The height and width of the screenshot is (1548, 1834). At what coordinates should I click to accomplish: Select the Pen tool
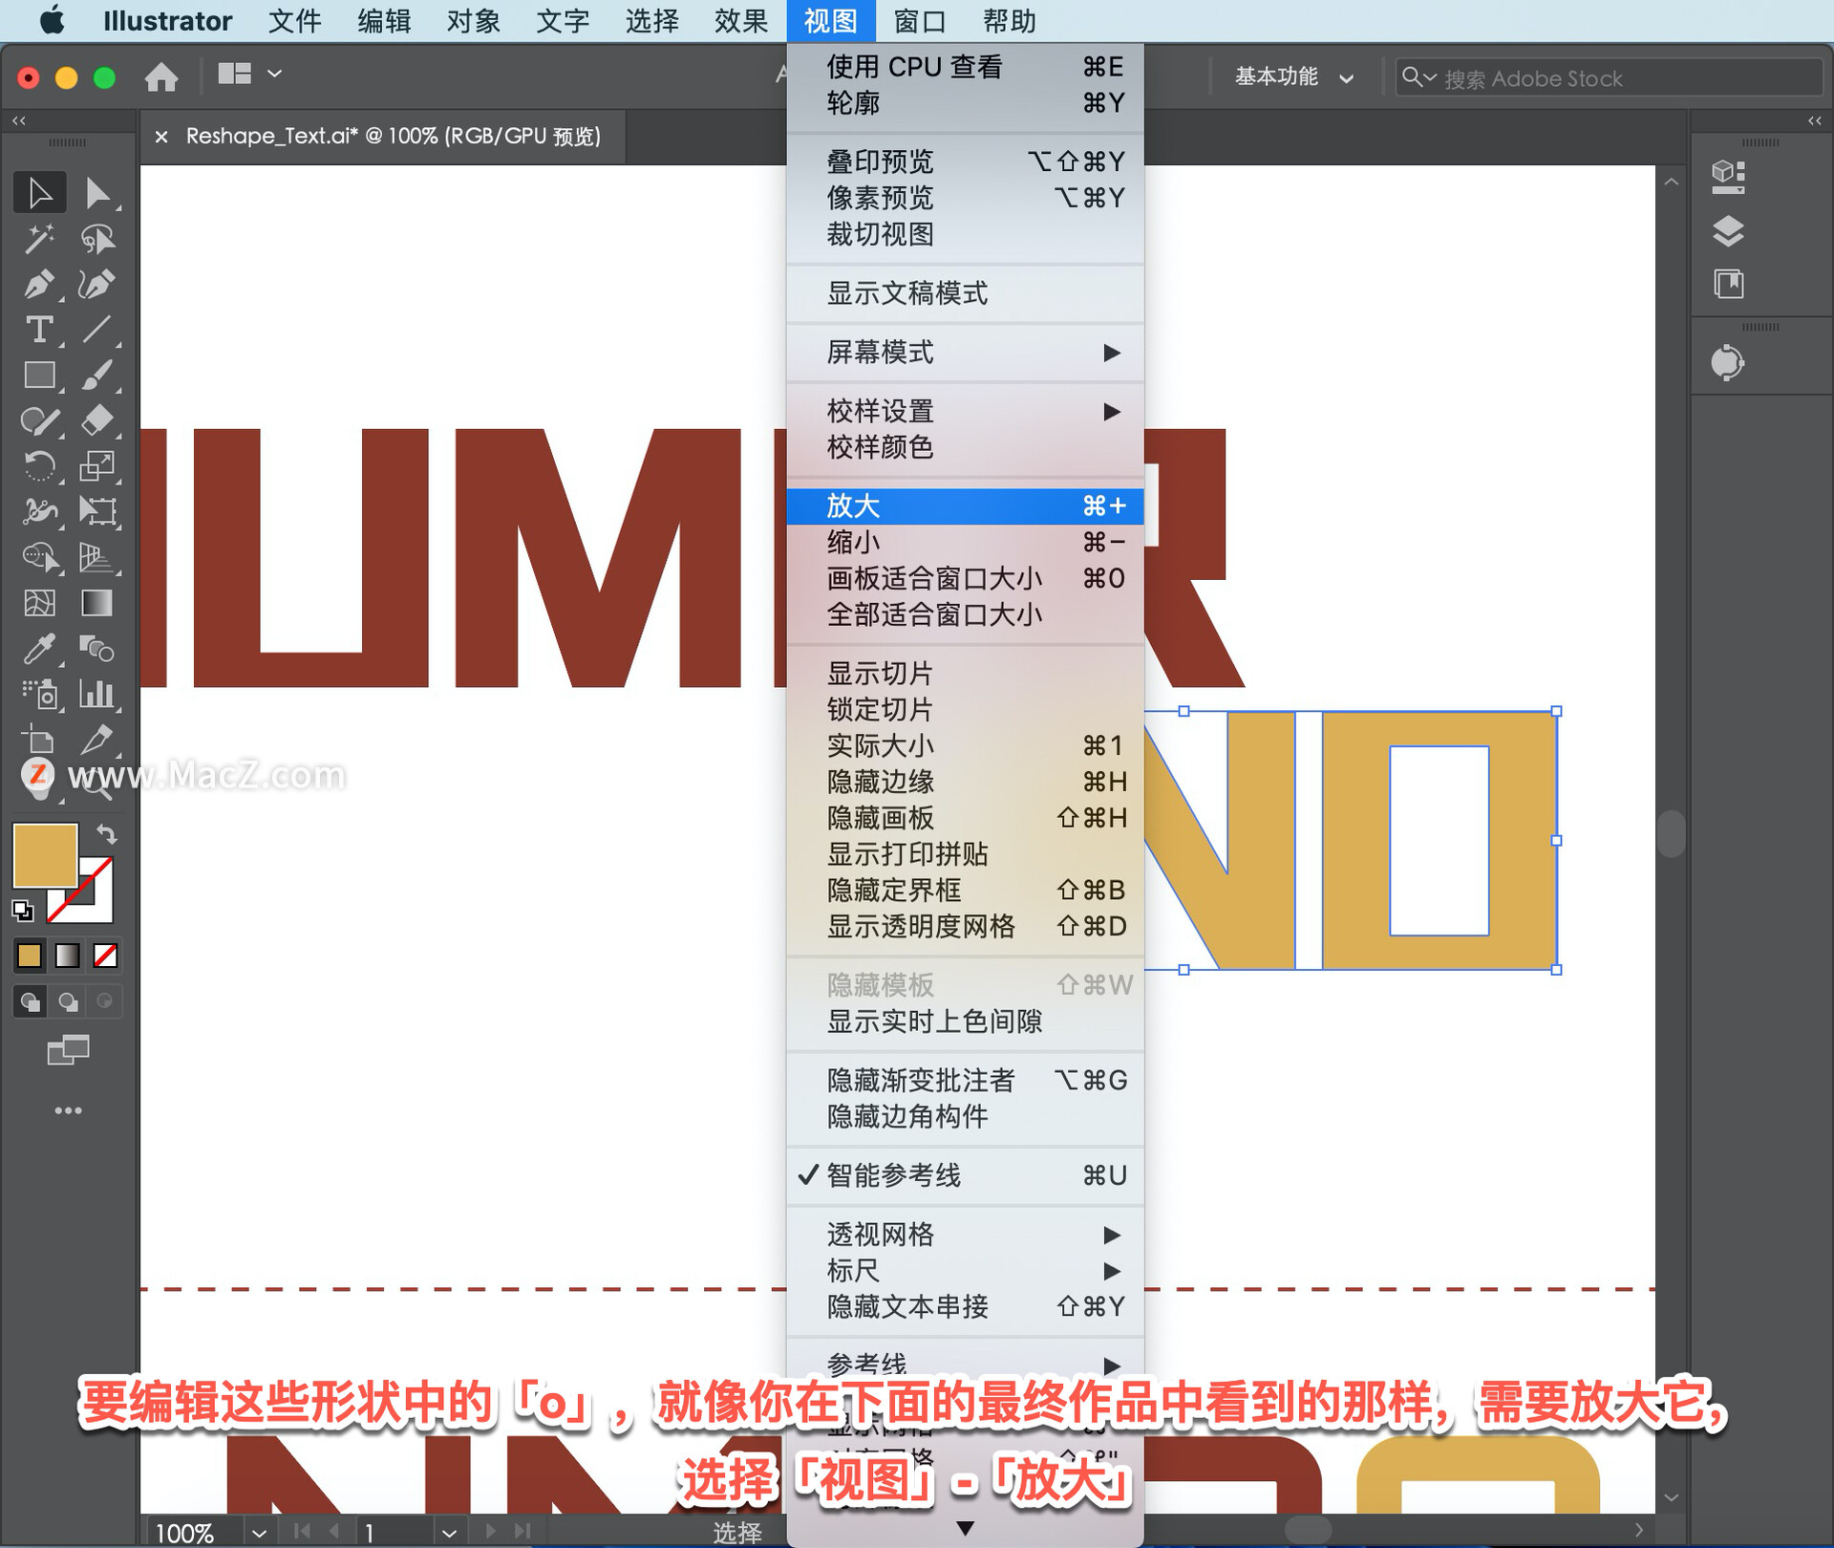[38, 285]
